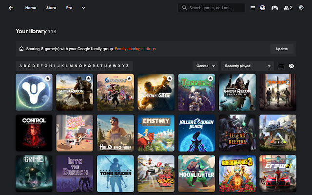Open the Home tab
Viewport: 312px width, 195px height.
(31, 8)
